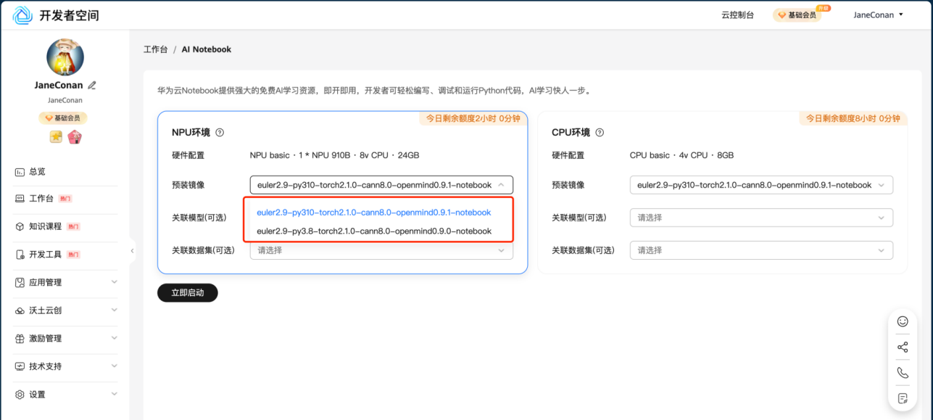Click the 知识课程 cube icon
Viewport: 933px width, 420px height.
pyautogui.click(x=20, y=226)
